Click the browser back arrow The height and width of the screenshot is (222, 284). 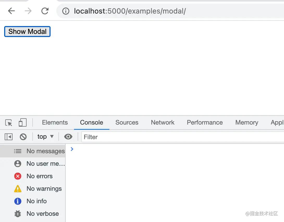click(x=11, y=11)
